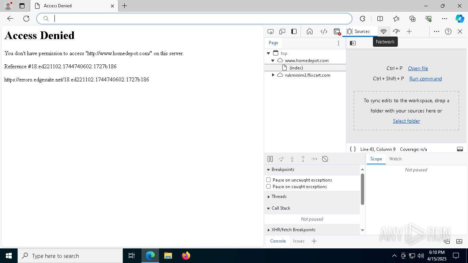Click the debugger pane scrollbar thumb
The image size is (468, 263).
tap(362, 189)
